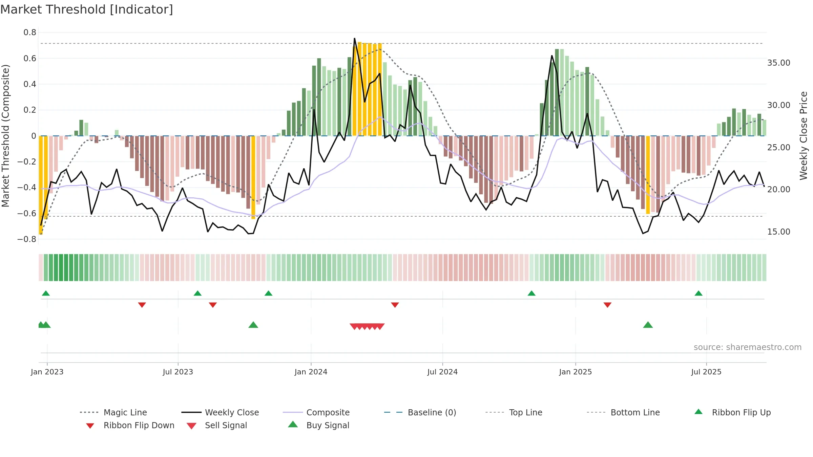Viewport: 813px width, 457px height.
Task: Click the red triangle icon in Sell Signal legend
Action: pos(191,426)
